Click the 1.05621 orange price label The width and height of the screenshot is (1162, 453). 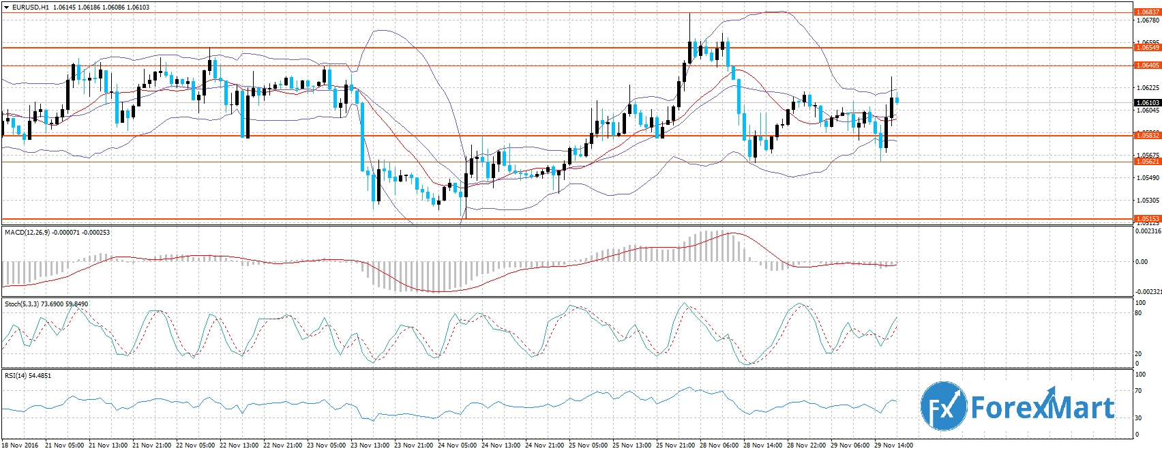coord(1147,162)
